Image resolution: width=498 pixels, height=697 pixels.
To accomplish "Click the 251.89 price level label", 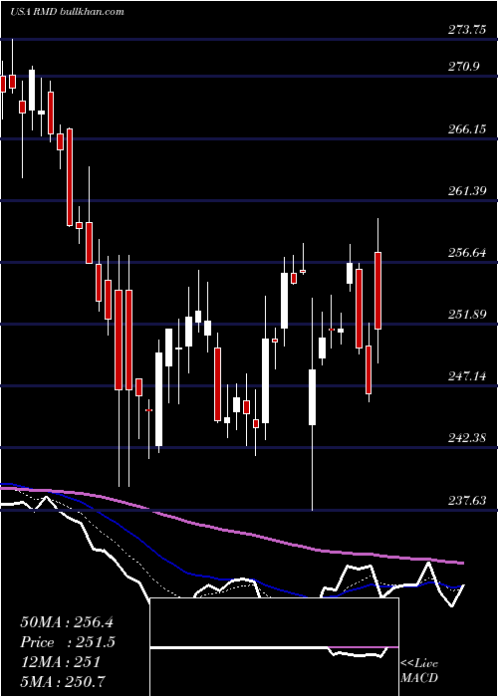I will (467, 315).
